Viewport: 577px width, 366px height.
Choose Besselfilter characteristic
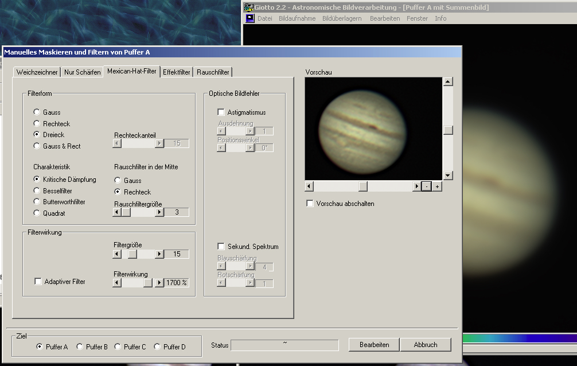[53, 190]
